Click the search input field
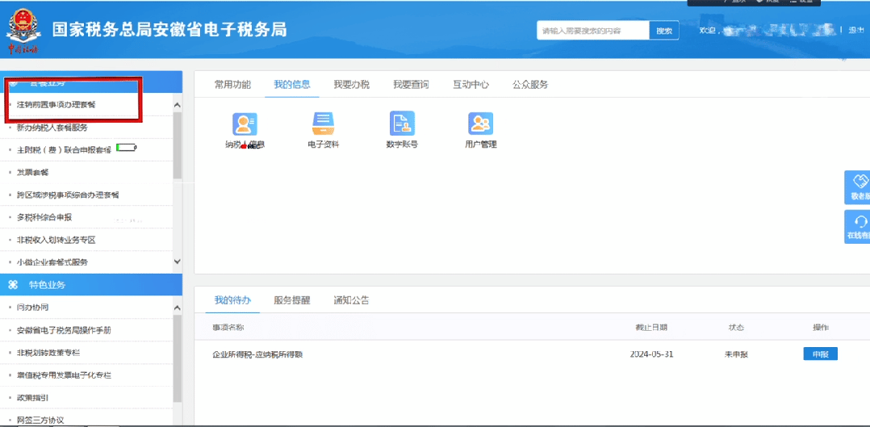This screenshot has width=870, height=427. click(x=593, y=31)
